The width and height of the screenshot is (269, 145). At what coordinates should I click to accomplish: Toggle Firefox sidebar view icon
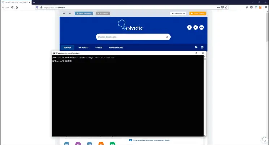pos(251,7)
